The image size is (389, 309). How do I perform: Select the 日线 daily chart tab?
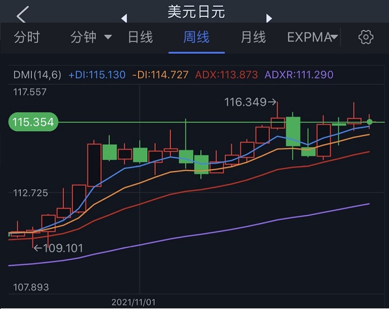pyautogui.click(x=140, y=37)
